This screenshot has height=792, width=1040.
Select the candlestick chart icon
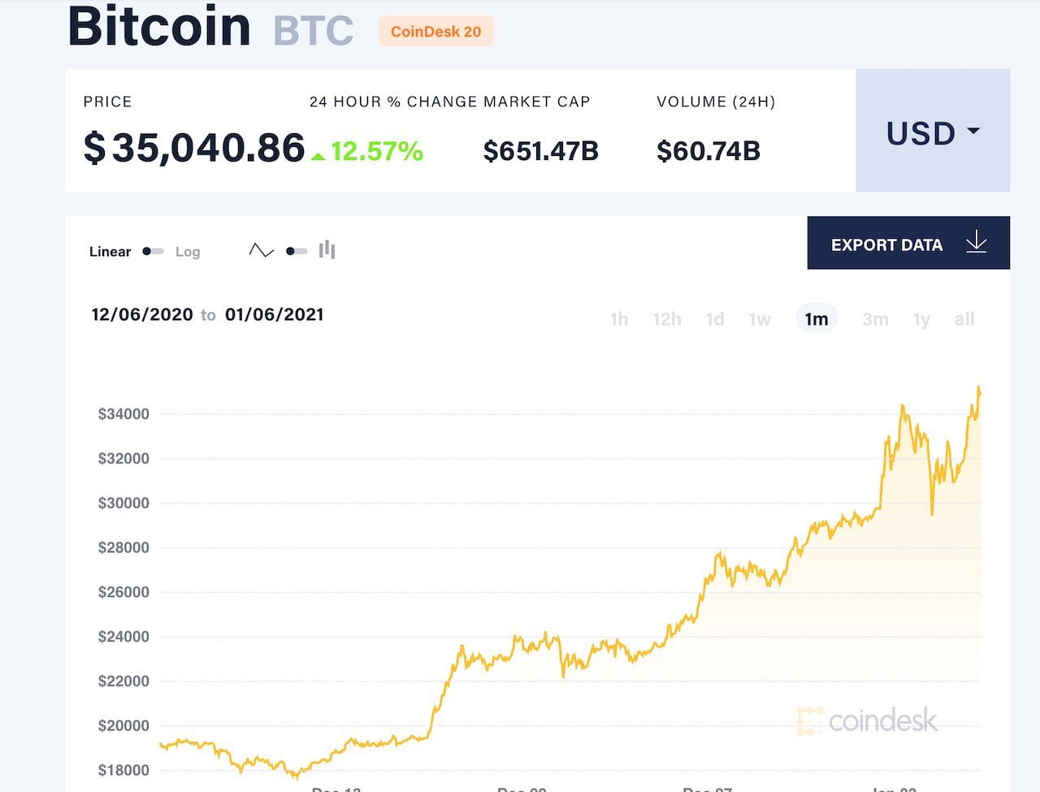click(327, 249)
